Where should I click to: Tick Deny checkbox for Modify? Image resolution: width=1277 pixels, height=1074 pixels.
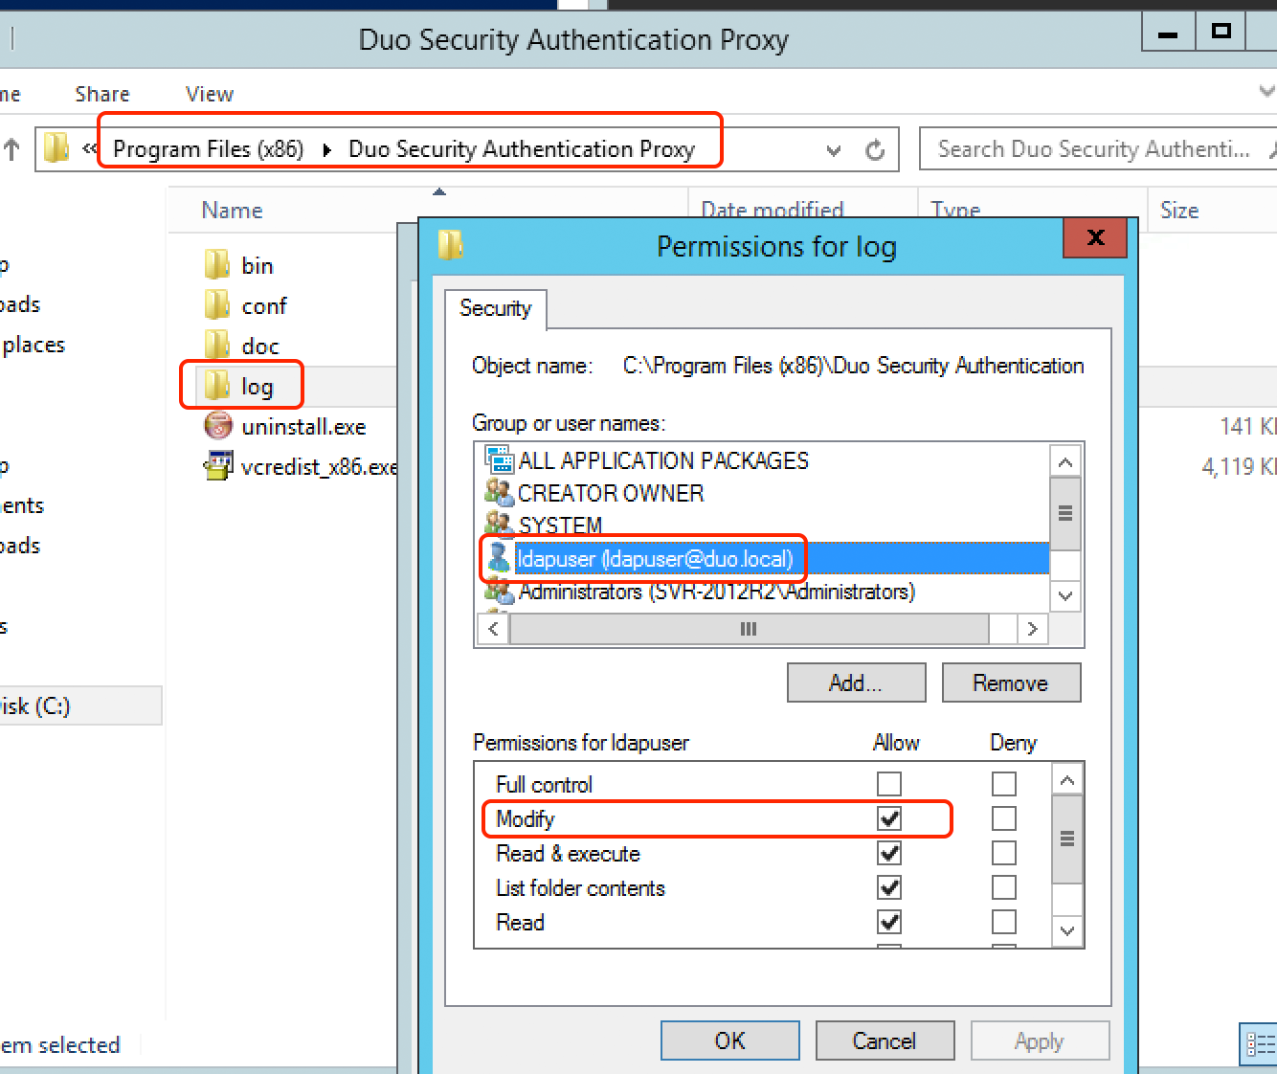click(1004, 818)
